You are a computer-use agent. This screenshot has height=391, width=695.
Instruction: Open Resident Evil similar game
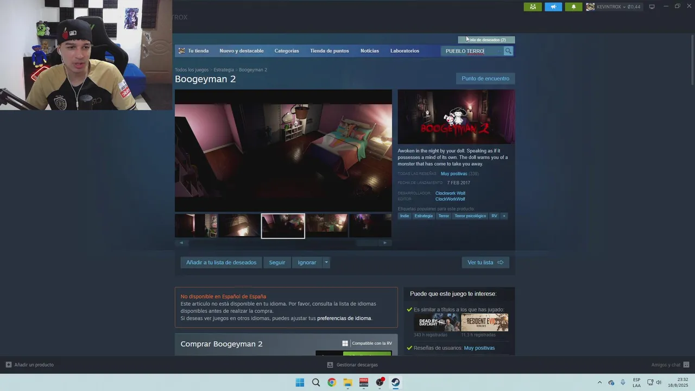pos(484,323)
